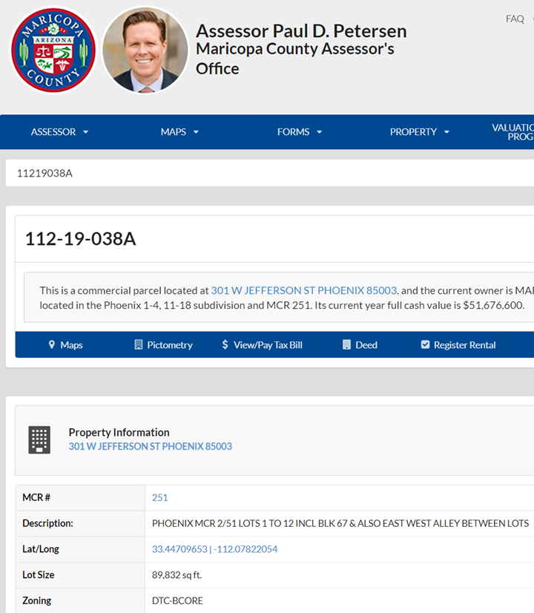The height and width of the screenshot is (613, 534).
Task: Click the Maricopa County seal logo
Action: pyautogui.click(x=53, y=50)
